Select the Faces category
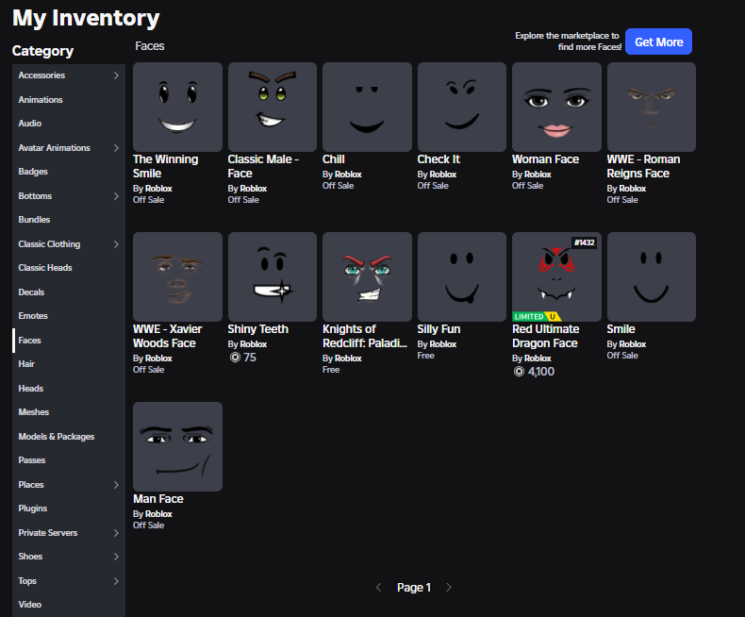Image resolution: width=745 pixels, height=617 pixels. [69, 341]
